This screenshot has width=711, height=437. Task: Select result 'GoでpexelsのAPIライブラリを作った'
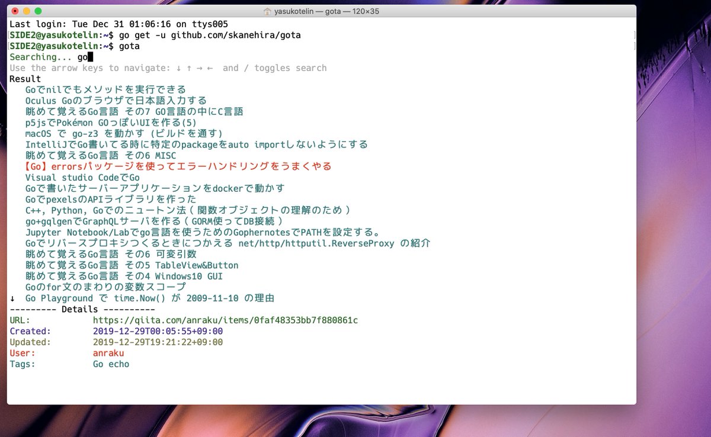(111, 199)
